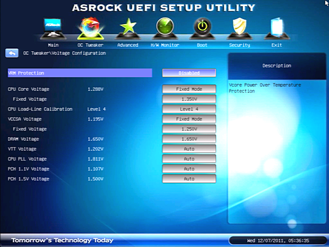Click the CPU core 1.288V reading
329x247 pixels.
click(x=96, y=89)
